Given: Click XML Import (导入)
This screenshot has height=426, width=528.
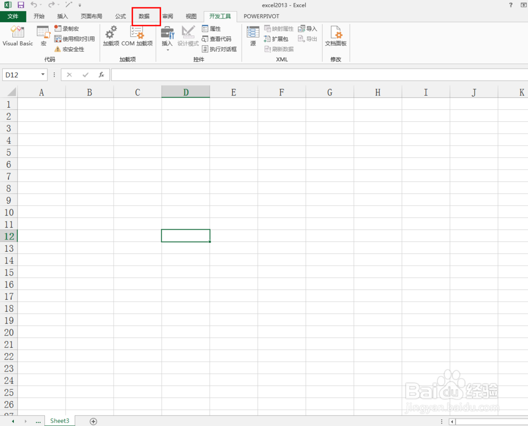Looking at the screenshot, I should click(307, 29).
